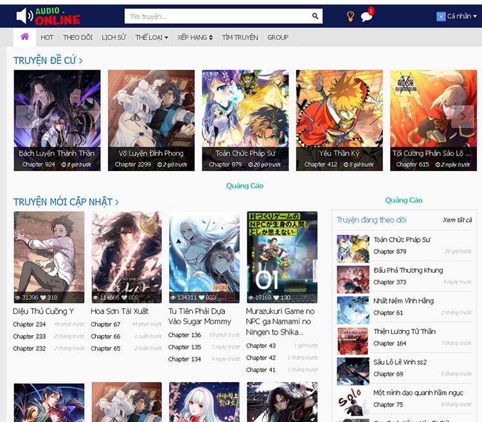482x422 pixels.
Task: Click the magnifier search button
Action: (315, 16)
